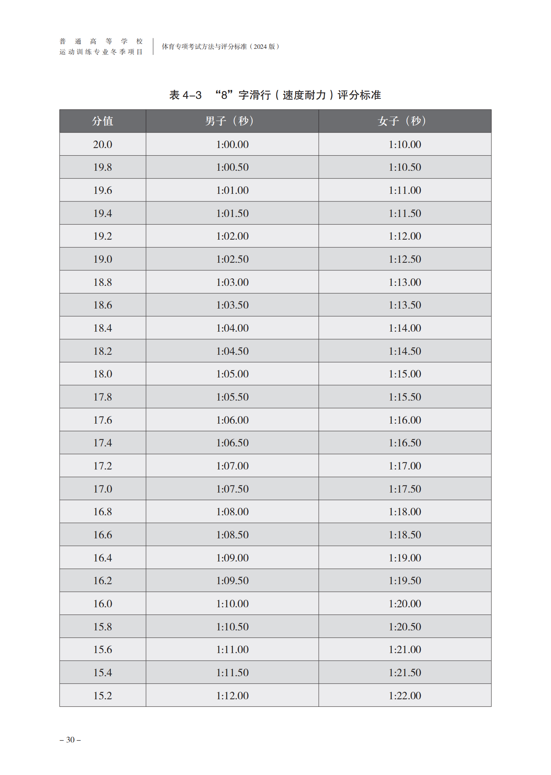
Task: Select the score cell 16.0
Action: (102, 603)
